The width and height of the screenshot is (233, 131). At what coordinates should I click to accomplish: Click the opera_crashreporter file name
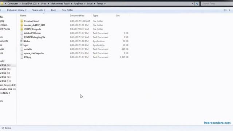[x=34, y=53]
